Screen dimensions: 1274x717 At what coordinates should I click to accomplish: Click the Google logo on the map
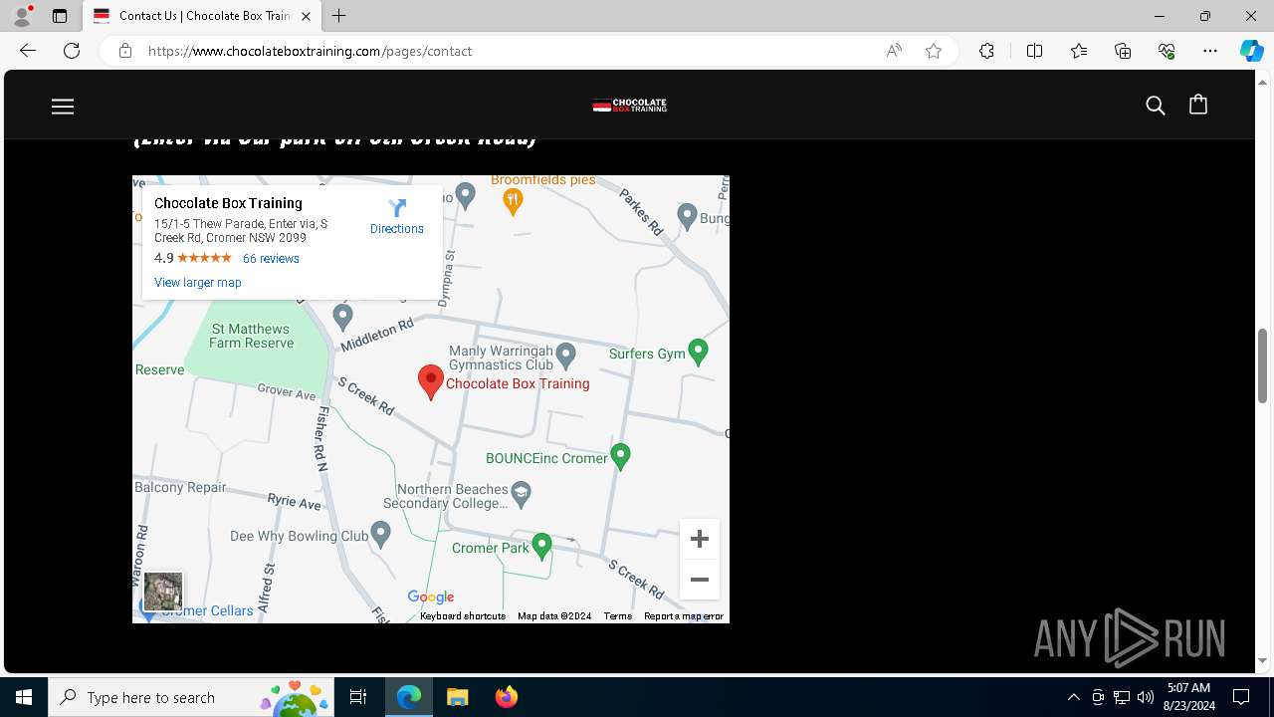pyautogui.click(x=431, y=597)
